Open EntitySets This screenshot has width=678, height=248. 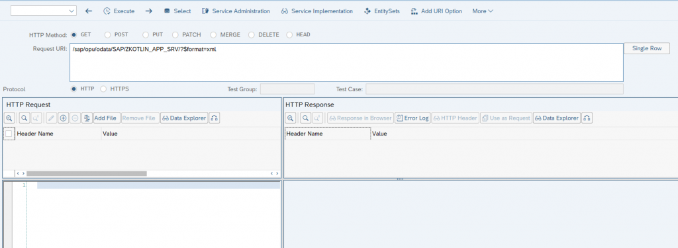pos(382,11)
